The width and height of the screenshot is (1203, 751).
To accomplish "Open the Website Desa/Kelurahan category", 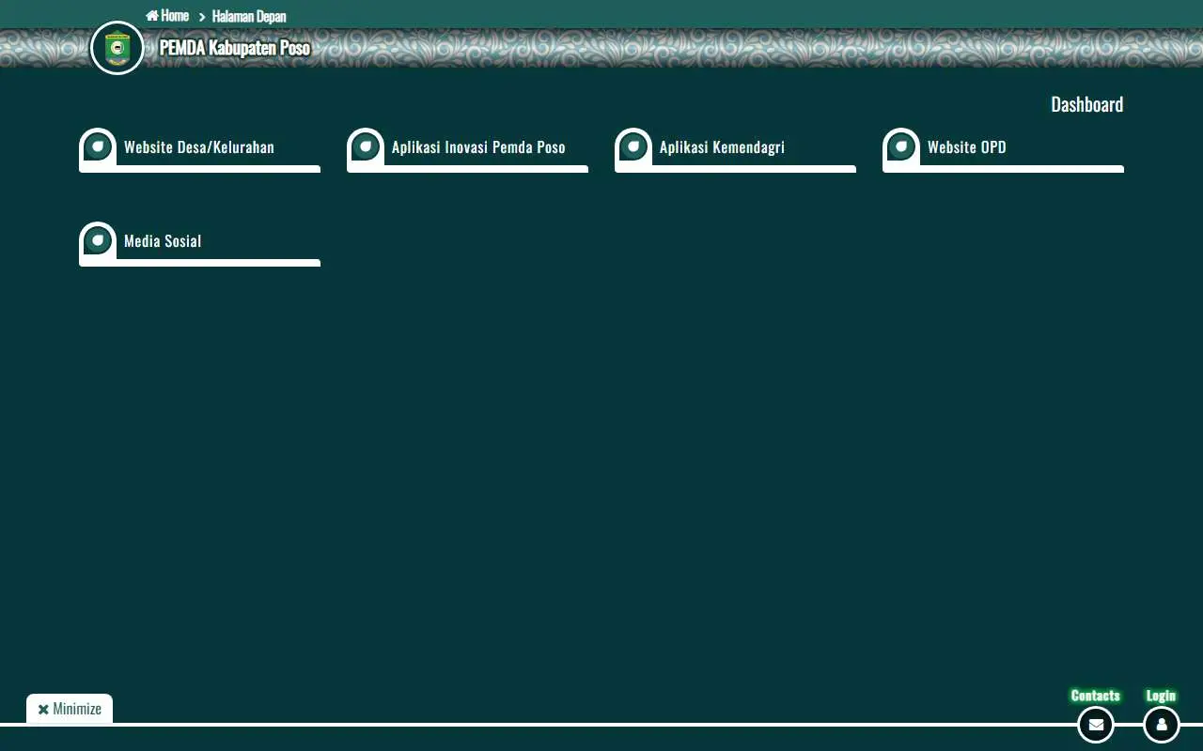I will tap(199, 150).
